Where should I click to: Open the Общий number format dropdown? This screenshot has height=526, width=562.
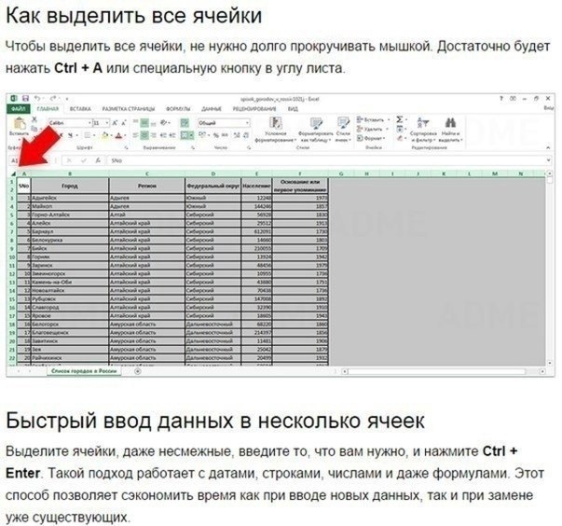pos(247,123)
